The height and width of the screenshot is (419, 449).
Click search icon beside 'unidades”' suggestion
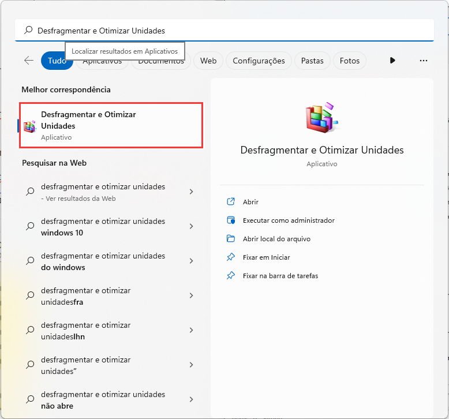tap(30, 365)
